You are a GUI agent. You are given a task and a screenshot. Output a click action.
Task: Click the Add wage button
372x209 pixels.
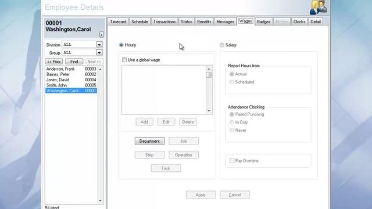(145, 122)
